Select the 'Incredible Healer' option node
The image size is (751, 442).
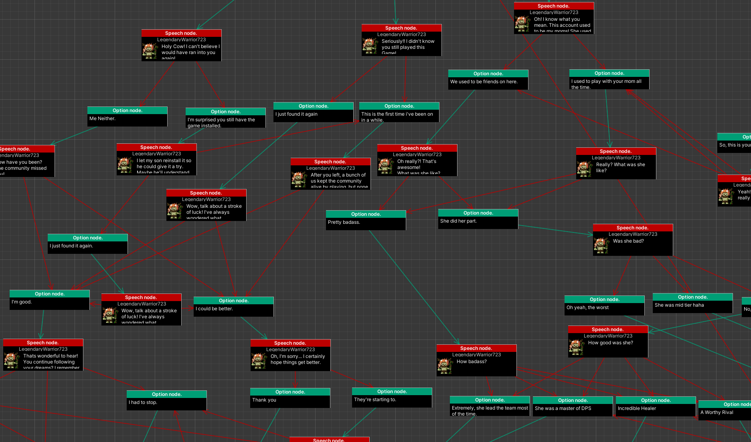click(656, 406)
